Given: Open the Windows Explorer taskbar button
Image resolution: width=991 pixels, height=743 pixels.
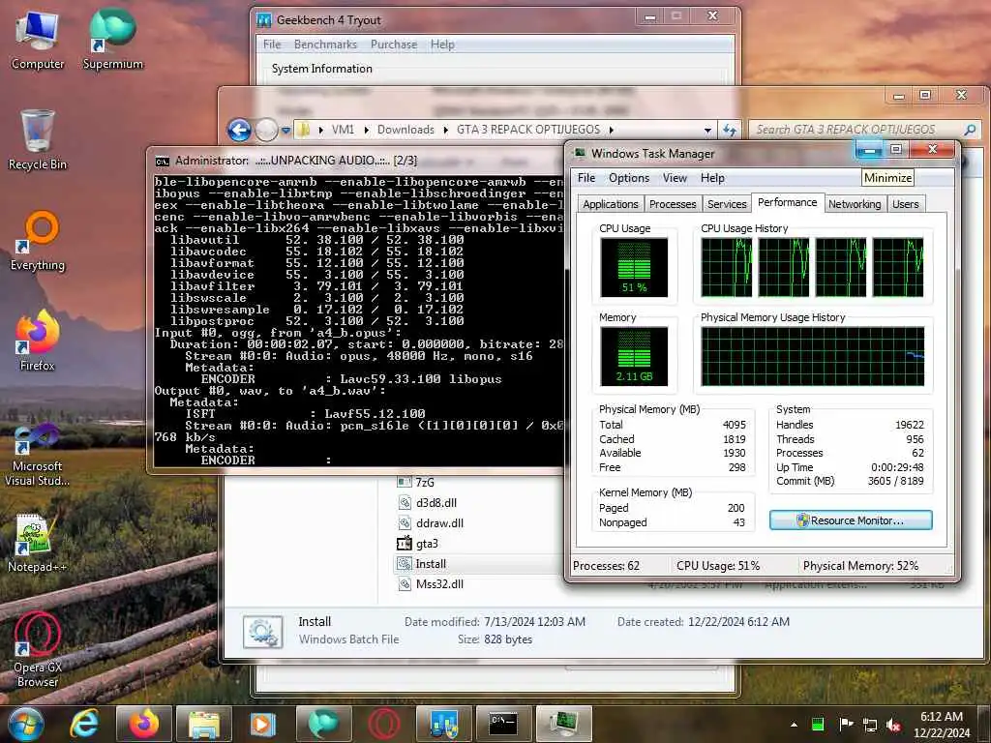Looking at the screenshot, I should tap(204, 724).
